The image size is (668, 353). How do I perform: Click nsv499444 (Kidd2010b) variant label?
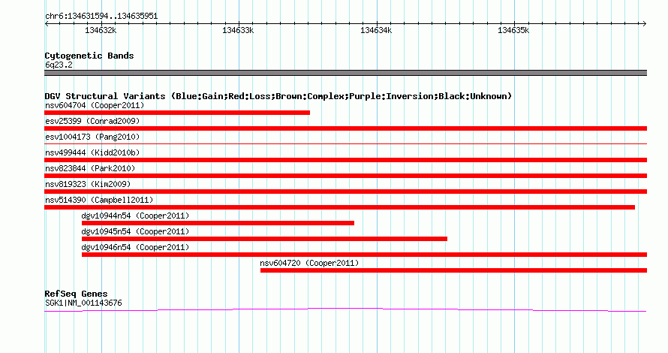(x=92, y=152)
